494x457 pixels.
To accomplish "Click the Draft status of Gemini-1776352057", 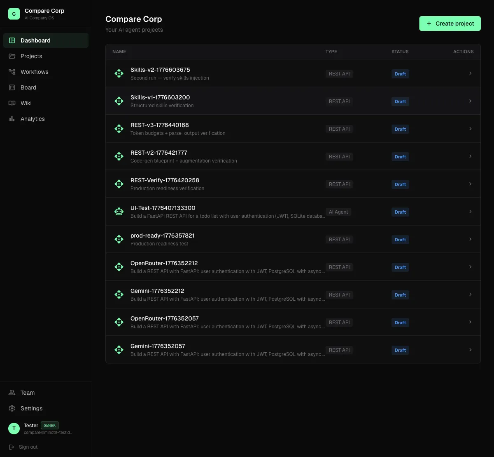I will click(x=400, y=350).
